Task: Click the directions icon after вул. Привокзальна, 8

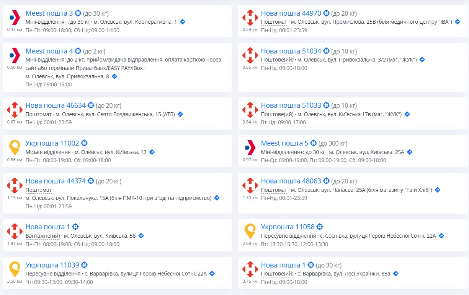Action: [114, 76]
